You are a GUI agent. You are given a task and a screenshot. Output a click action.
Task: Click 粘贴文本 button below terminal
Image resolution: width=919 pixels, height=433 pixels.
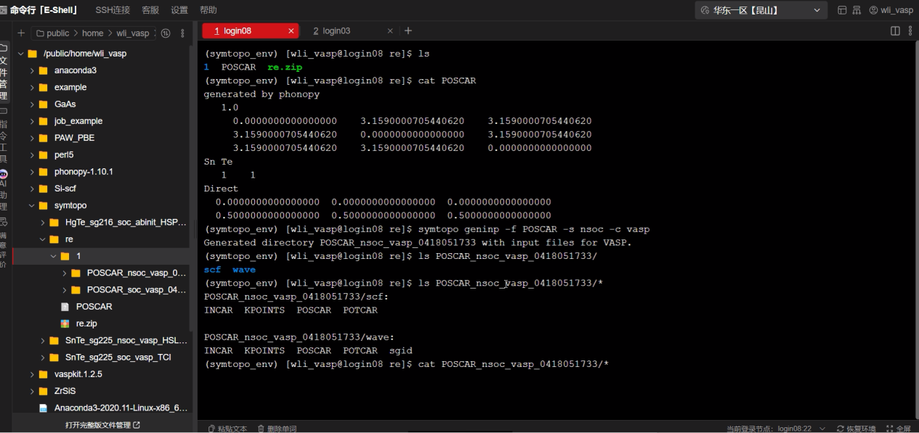coord(227,429)
